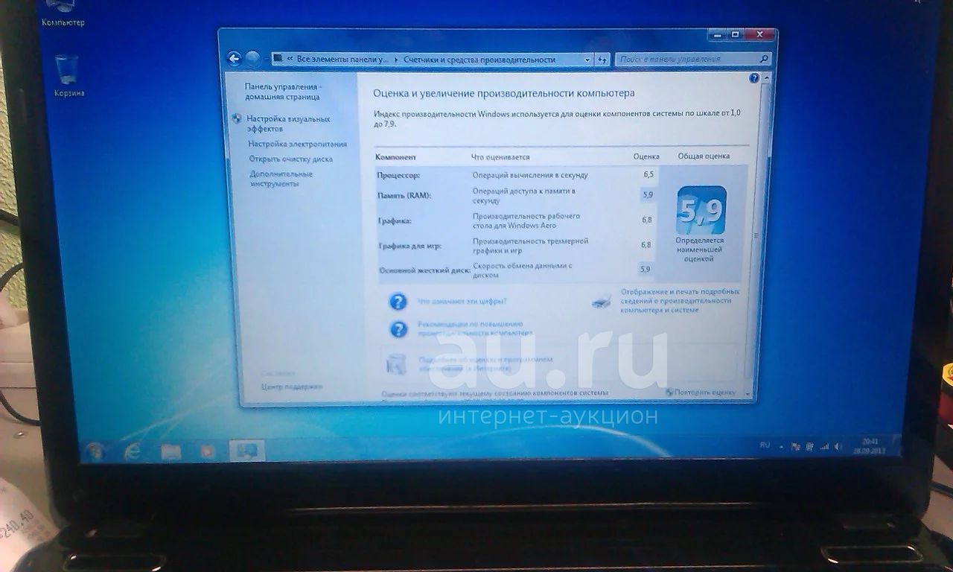Switch the RU input language indicator
This screenshot has width=953, height=572.
pyautogui.click(x=765, y=445)
